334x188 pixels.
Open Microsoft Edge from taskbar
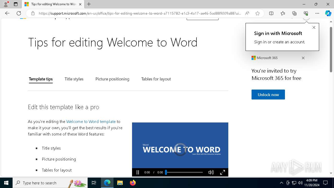point(107,183)
